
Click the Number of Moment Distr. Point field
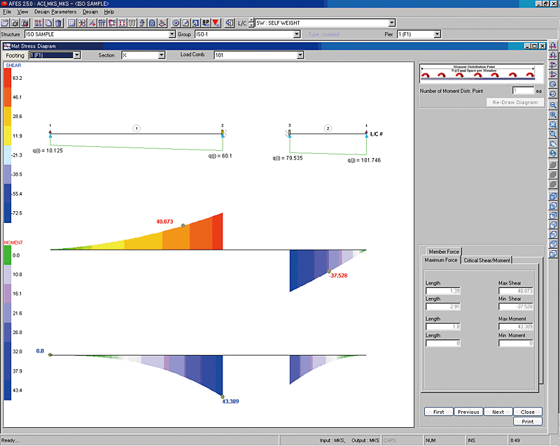523,91
